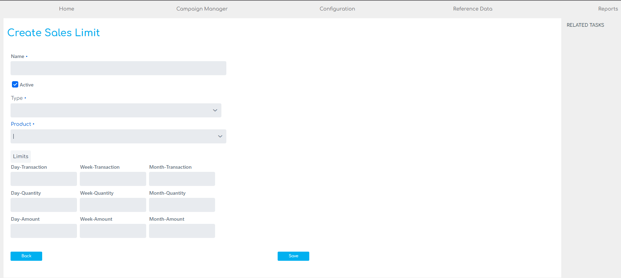Expand the Product dropdown chevron

click(220, 136)
